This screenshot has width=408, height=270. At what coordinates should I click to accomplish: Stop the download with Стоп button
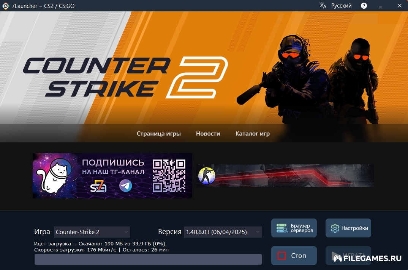click(294, 256)
